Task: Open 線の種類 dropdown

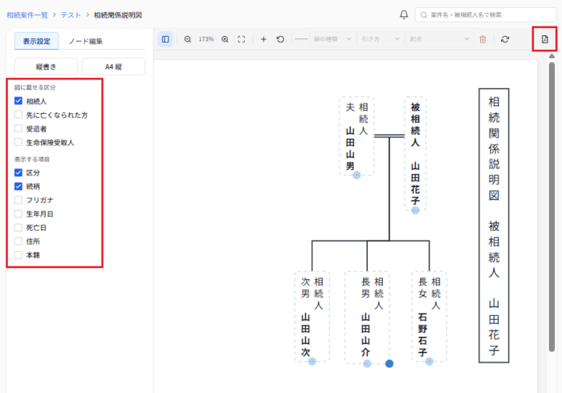Action: pyautogui.click(x=332, y=39)
